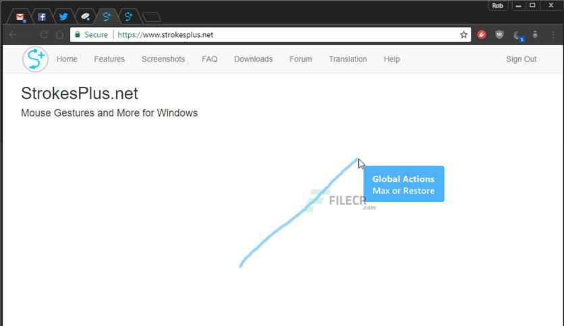This screenshot has height=326, width=564.
Task: Open the FAQ page
Action: (x=209, y=59)
